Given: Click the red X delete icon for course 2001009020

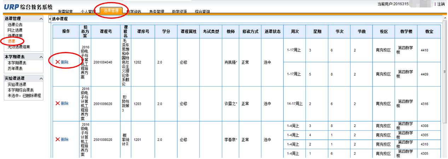Looking at the screenshot, I should coord(58,104).
